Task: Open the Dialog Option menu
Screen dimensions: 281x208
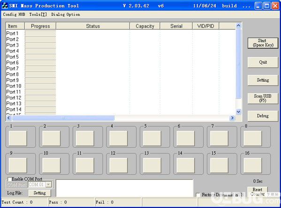Action: coord(66,15)
